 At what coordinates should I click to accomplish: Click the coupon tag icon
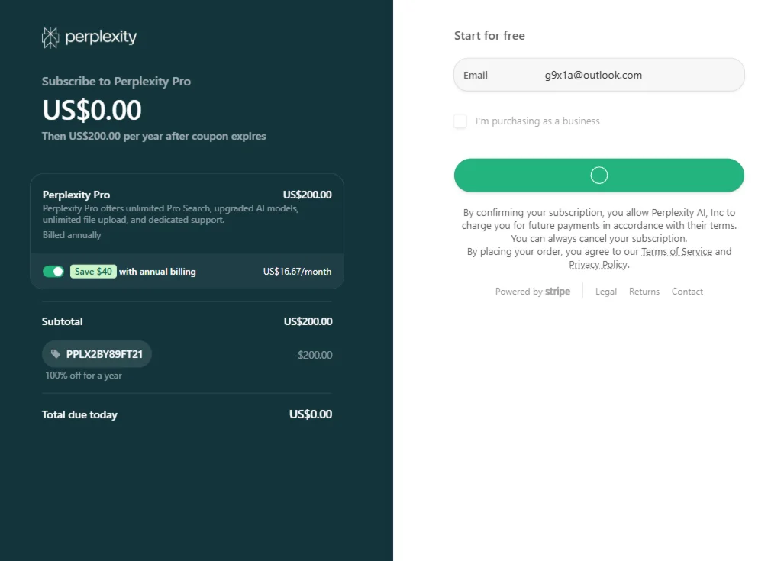(x=56, y=354)
